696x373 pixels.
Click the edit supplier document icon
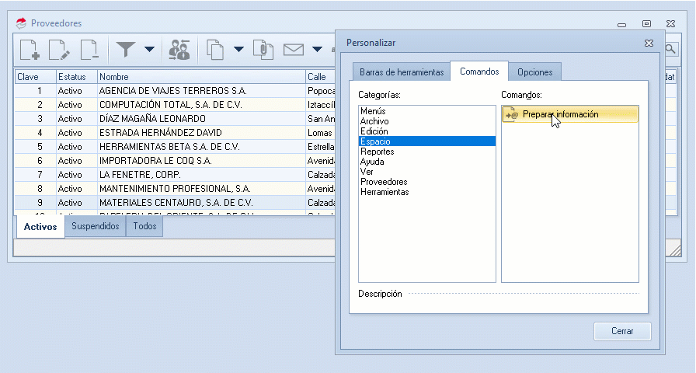(x=60, y=51)
